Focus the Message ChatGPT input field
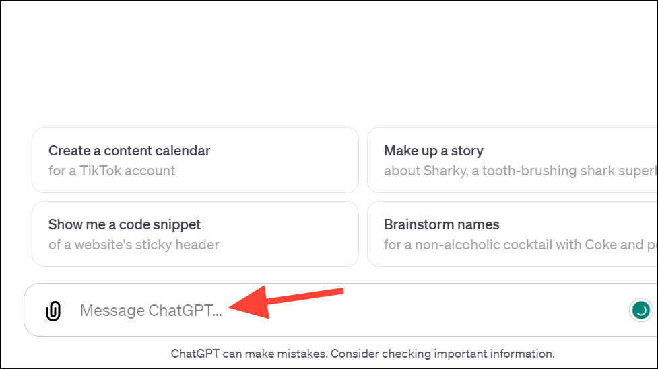This screenshot has width=658, height=369. 341,310
